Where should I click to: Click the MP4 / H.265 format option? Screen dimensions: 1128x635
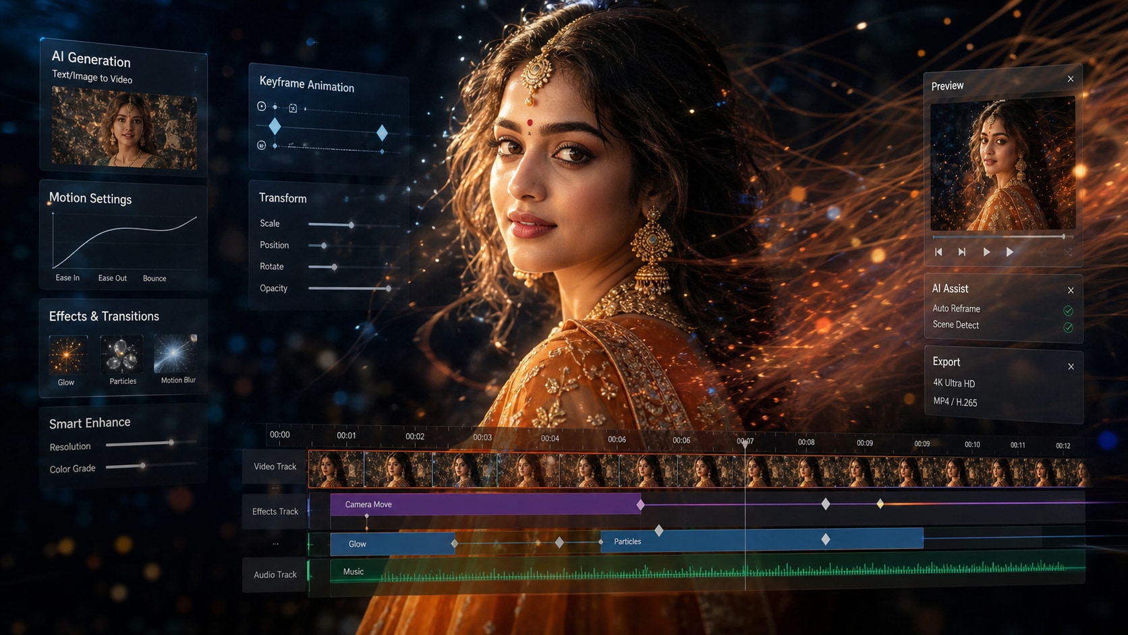point(955,402)
